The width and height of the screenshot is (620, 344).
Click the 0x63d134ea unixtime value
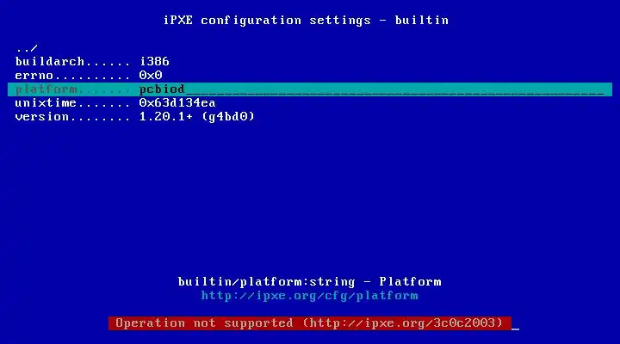[x=177, y=103]
